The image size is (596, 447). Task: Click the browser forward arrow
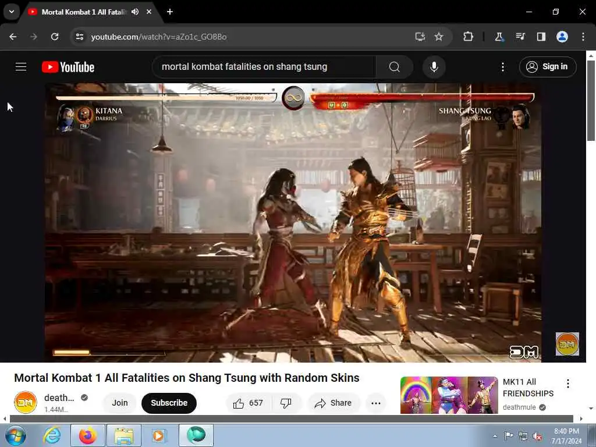pyautogui.click(x=34, y=37)
